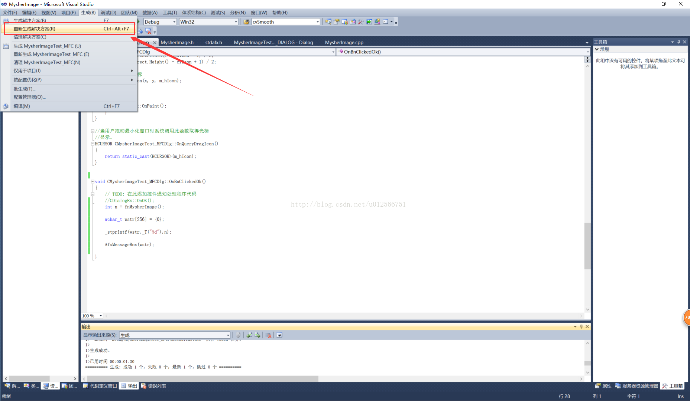Switch to stdafx.h tab
The image size is (690, 401).
tap(214, 43)
